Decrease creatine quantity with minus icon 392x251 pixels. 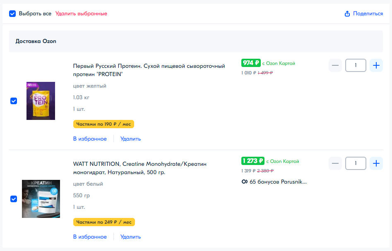335,163
